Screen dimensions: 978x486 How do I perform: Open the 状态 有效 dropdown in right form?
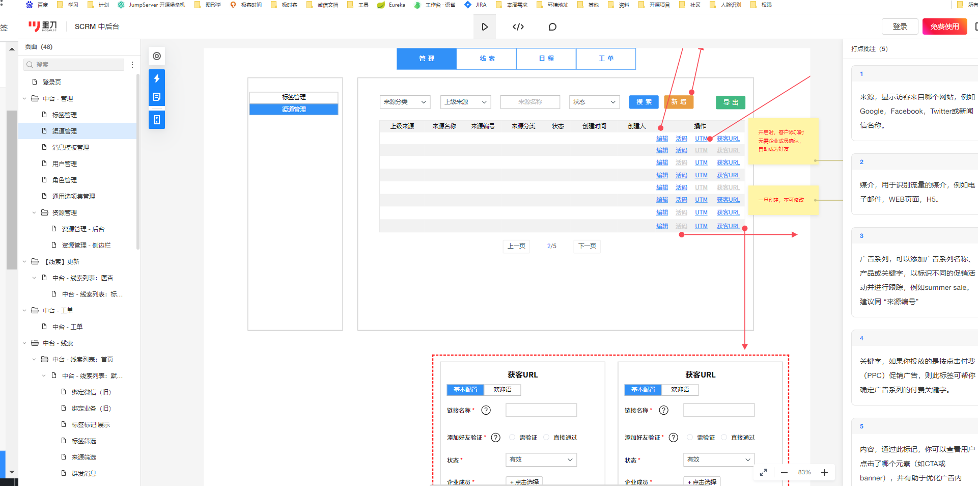(719, 460)
